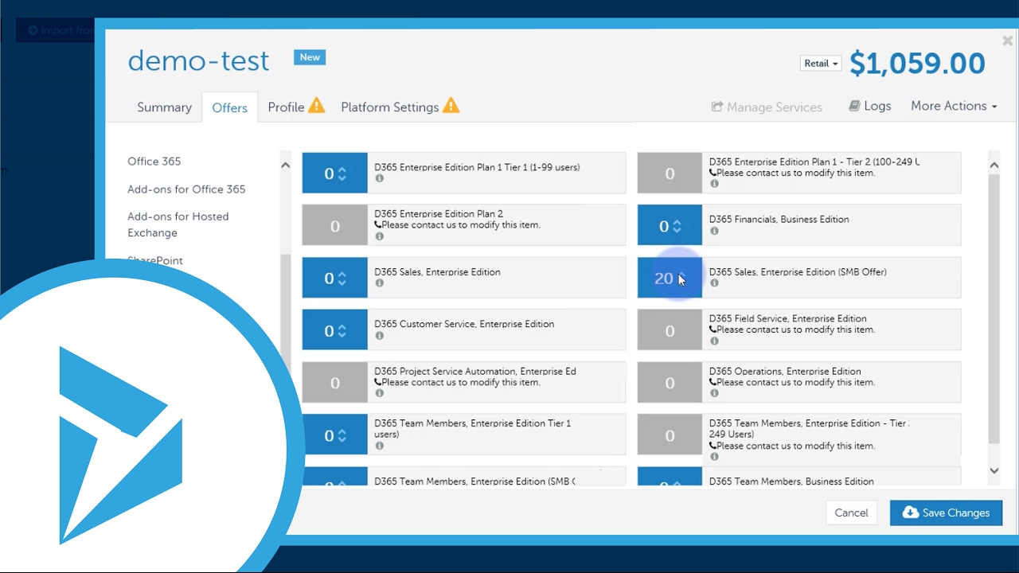This screenshot has height=573, width=1019.
Task: Click info icon under D365 Financials, Business Edition
Action: (x=714, y=231)
